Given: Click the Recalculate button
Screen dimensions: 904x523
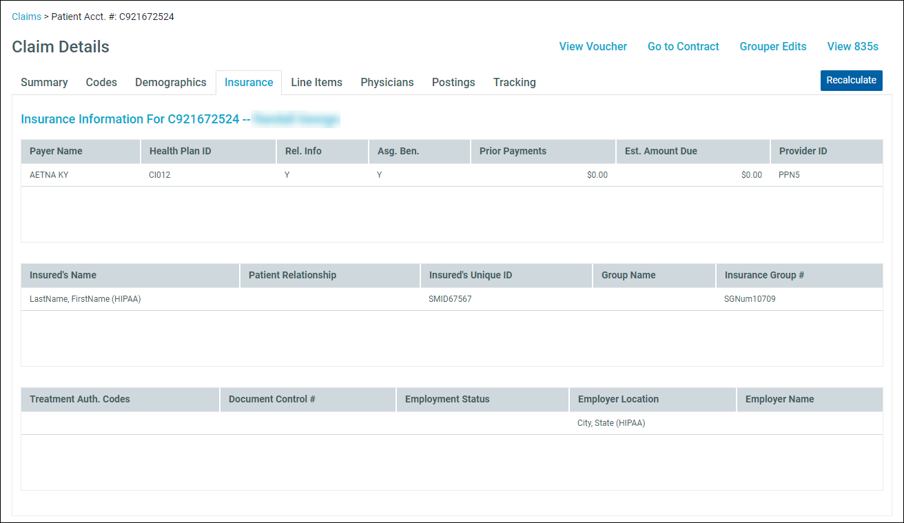Looking at the screenshot, I should pyautogui.click(x=852, y=81).
